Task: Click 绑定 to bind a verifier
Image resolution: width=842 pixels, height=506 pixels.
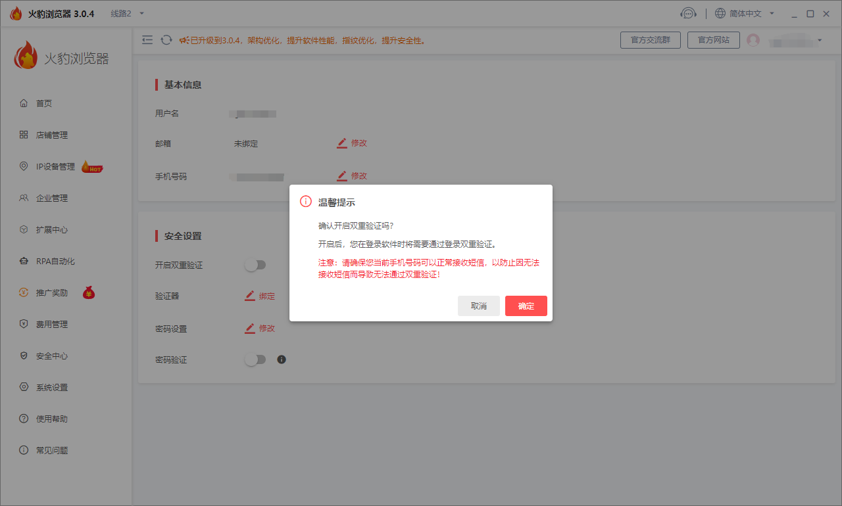Action: 265,296
